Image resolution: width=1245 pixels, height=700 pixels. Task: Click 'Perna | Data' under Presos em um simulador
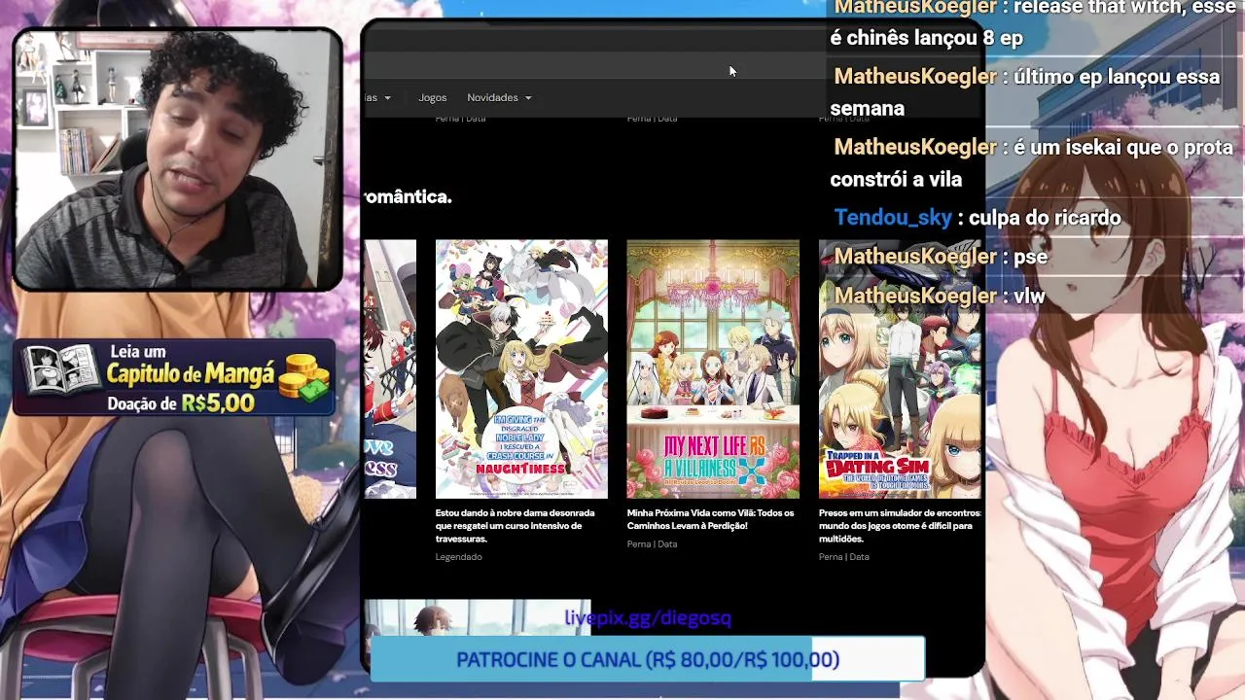click(843, 557)
